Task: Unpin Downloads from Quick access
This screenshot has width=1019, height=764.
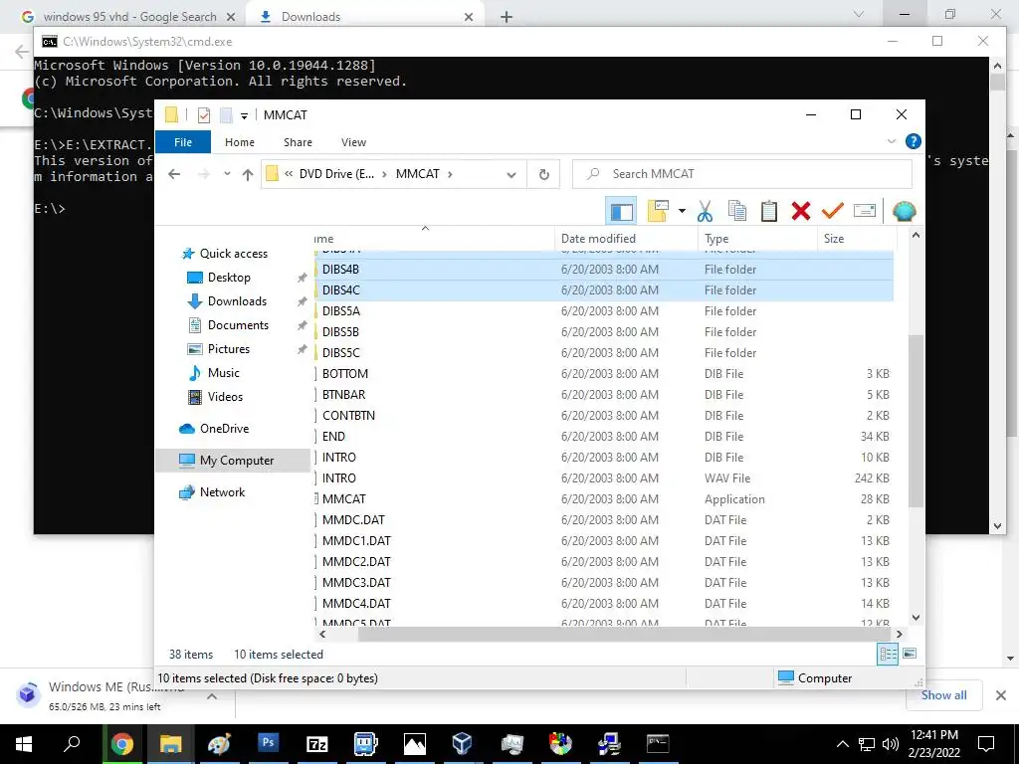Action: [x=302, y=301]
